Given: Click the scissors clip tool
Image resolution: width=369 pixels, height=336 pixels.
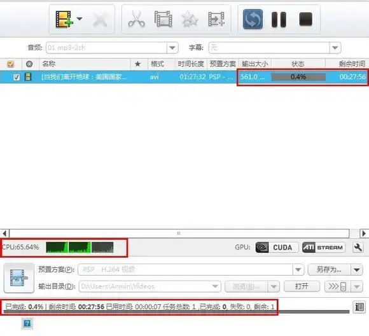Looking at the screenshot, I should tap(136, 19).
